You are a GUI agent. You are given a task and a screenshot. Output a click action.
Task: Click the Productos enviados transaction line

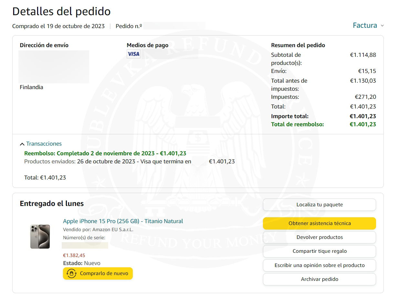[130, 161]
